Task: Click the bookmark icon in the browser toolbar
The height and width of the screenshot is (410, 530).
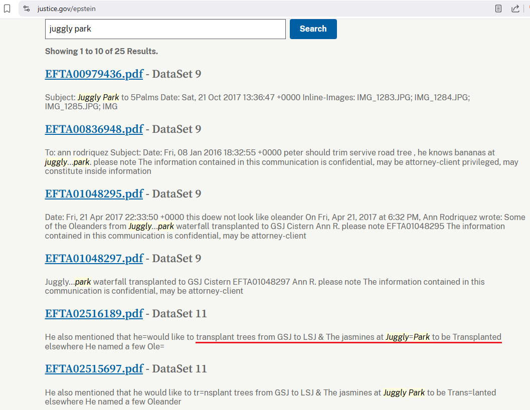Action: (x=7, y=9)
